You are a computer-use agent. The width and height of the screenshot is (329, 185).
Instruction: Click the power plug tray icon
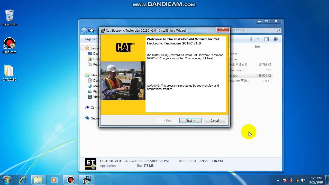point(291,180)
